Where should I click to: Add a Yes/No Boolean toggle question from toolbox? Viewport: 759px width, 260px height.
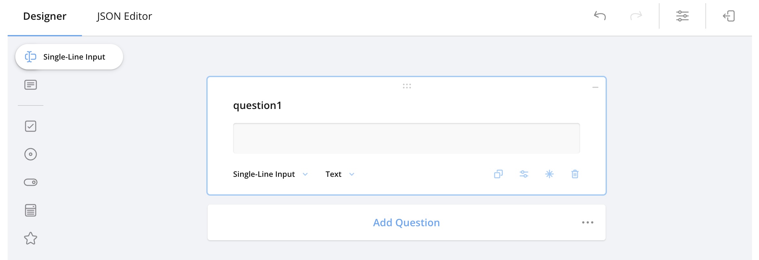[31, 182]
